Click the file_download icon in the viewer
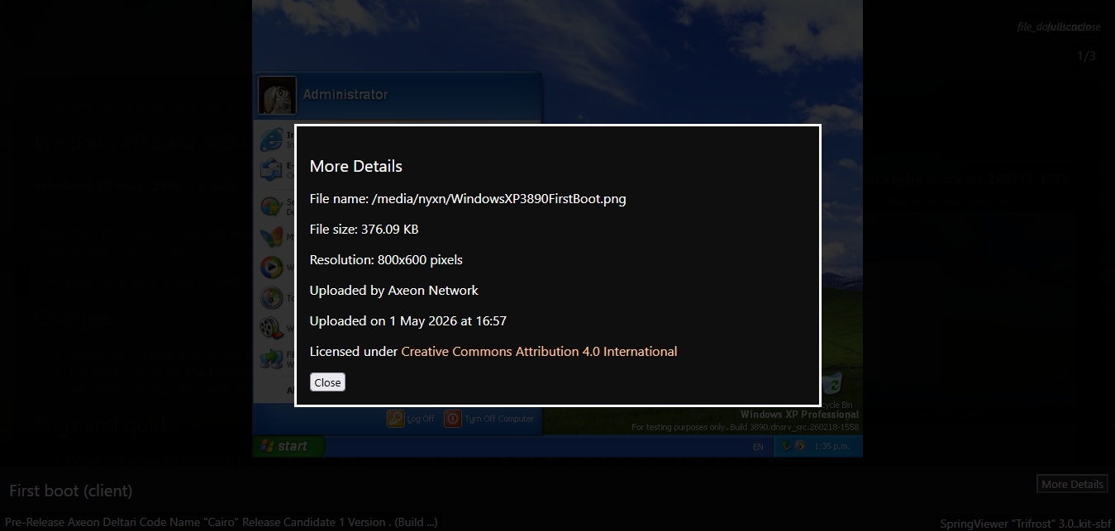Viewport: 1115px width, 531px height. [x=1033, y=26]
